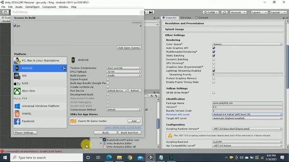The height and width of the screenshot is (162, 289).
Task: Select the Android platform icon in list
Action: point(17,68)
